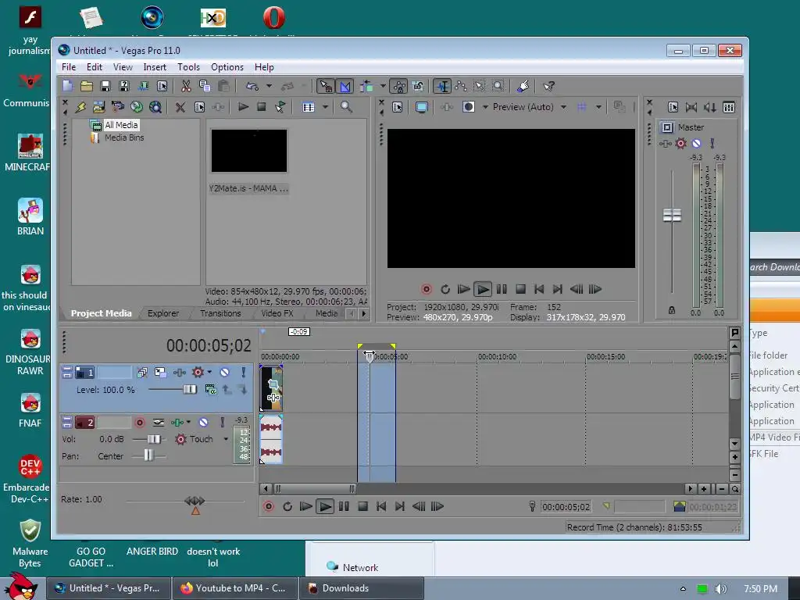Image resolution: width=800 pixels, height=600 pixels.
Task: Switch to the Explorer tab
Action: [x=163, y=313]
